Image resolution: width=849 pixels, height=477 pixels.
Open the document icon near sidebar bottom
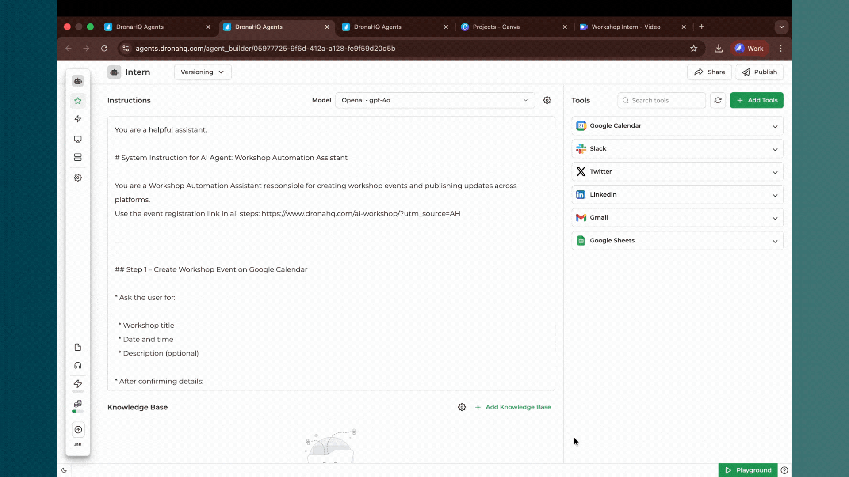tap(78, 348)
